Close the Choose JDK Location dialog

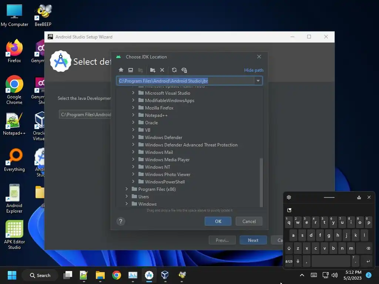click(x=259, y=57)
